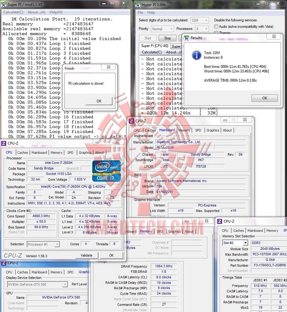
Task: Open About...(A) menu in Super PI
Action: click(36, 12)
